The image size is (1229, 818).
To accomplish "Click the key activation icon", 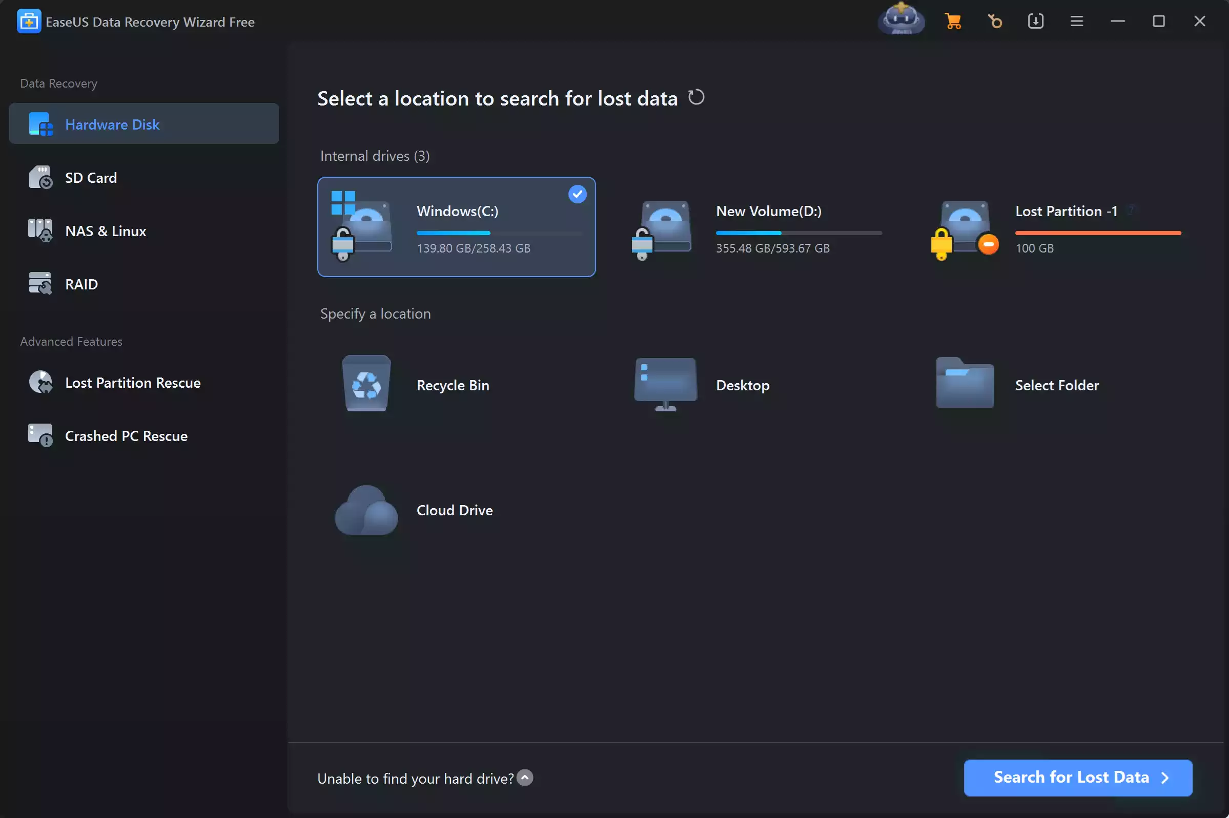I will pyautogui.click(x=995, y=22).
